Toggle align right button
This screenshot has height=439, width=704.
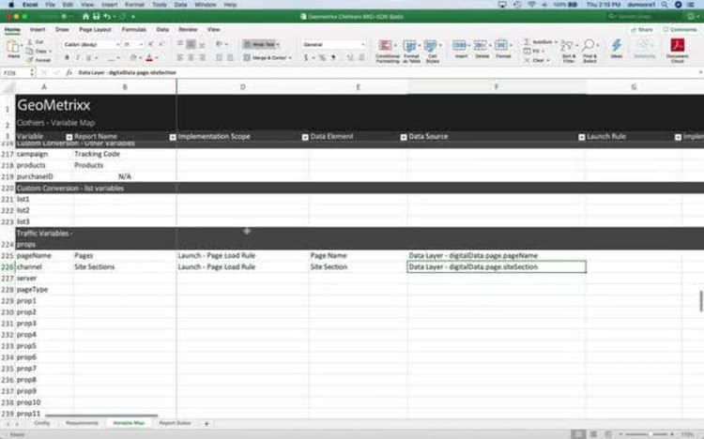pyautogui.click(x=202, y=57)
